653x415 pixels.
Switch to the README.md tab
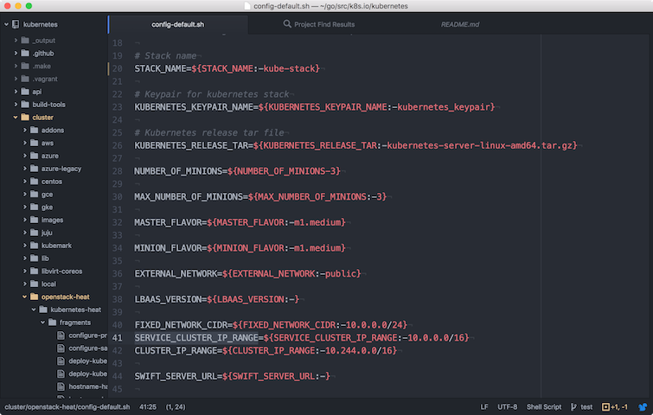click(460, 24)
